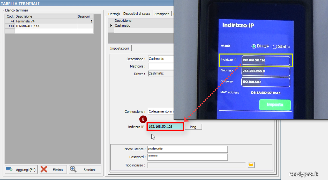The width and height of the screenshot is (328, 180).
Task: Open the Dispositivi di cassa tab
Action: (x=137, y=14)
